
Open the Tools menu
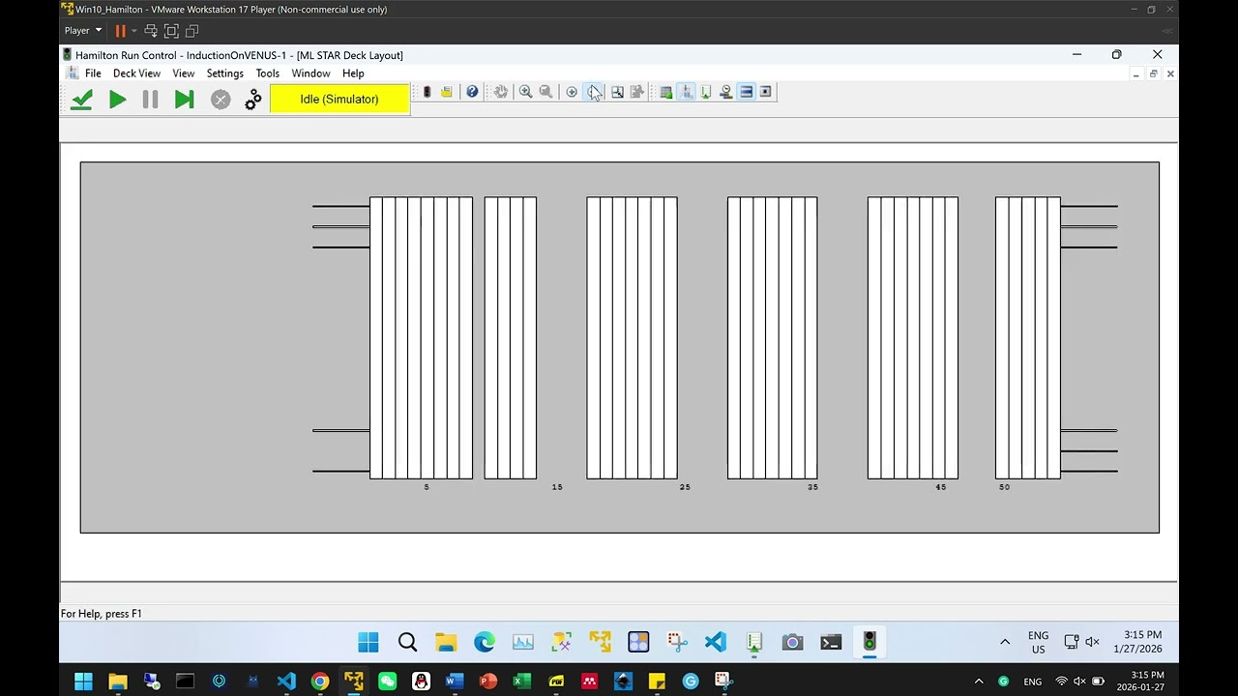(267, 73)
